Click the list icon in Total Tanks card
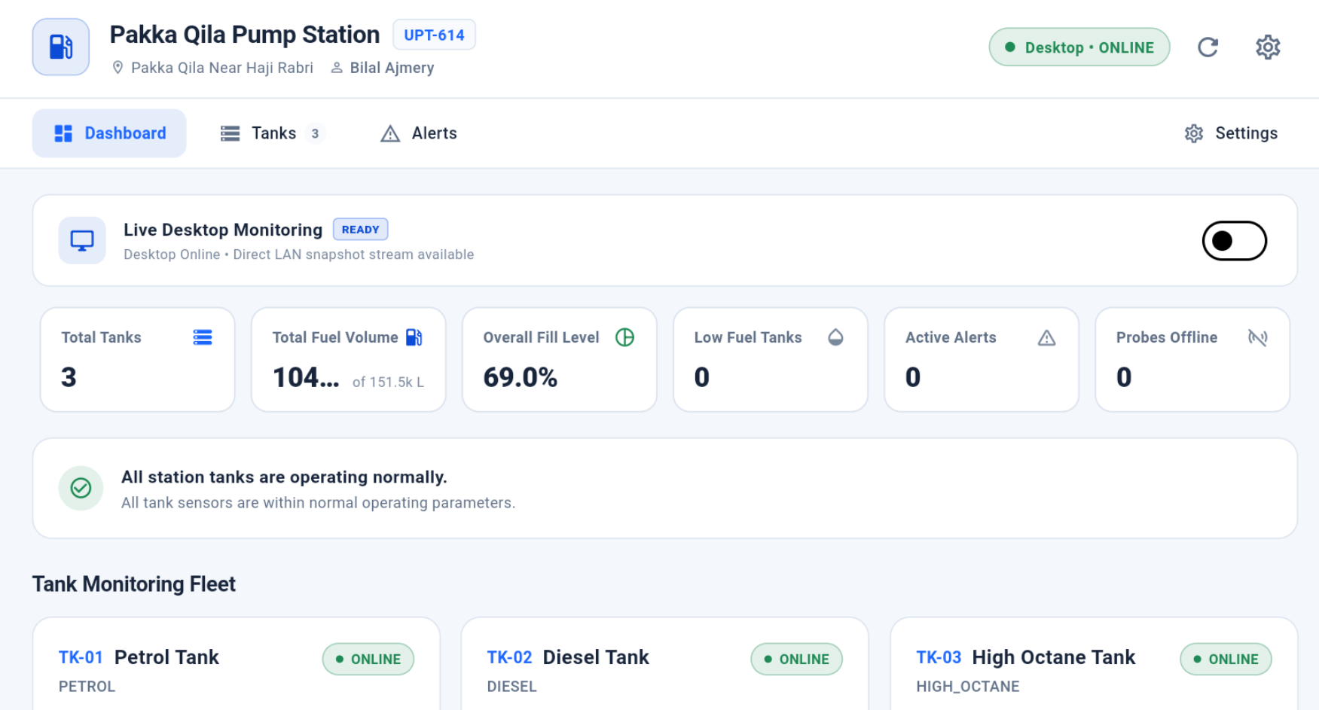 tap(203, 337)
